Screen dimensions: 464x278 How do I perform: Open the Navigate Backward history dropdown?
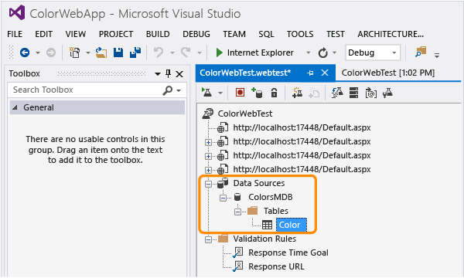coord(38,53)
